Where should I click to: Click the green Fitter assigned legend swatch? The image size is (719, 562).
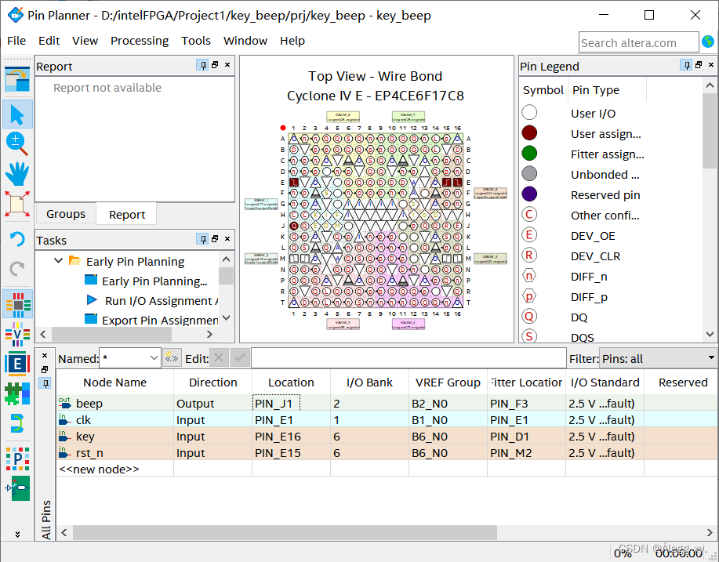coord(529,154)
